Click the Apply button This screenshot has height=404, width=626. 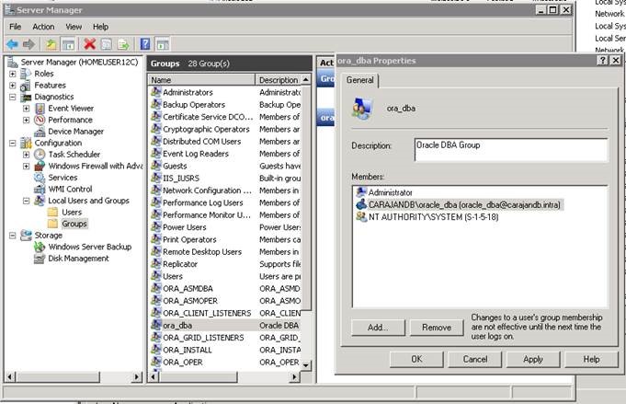(x=533, y=359)
